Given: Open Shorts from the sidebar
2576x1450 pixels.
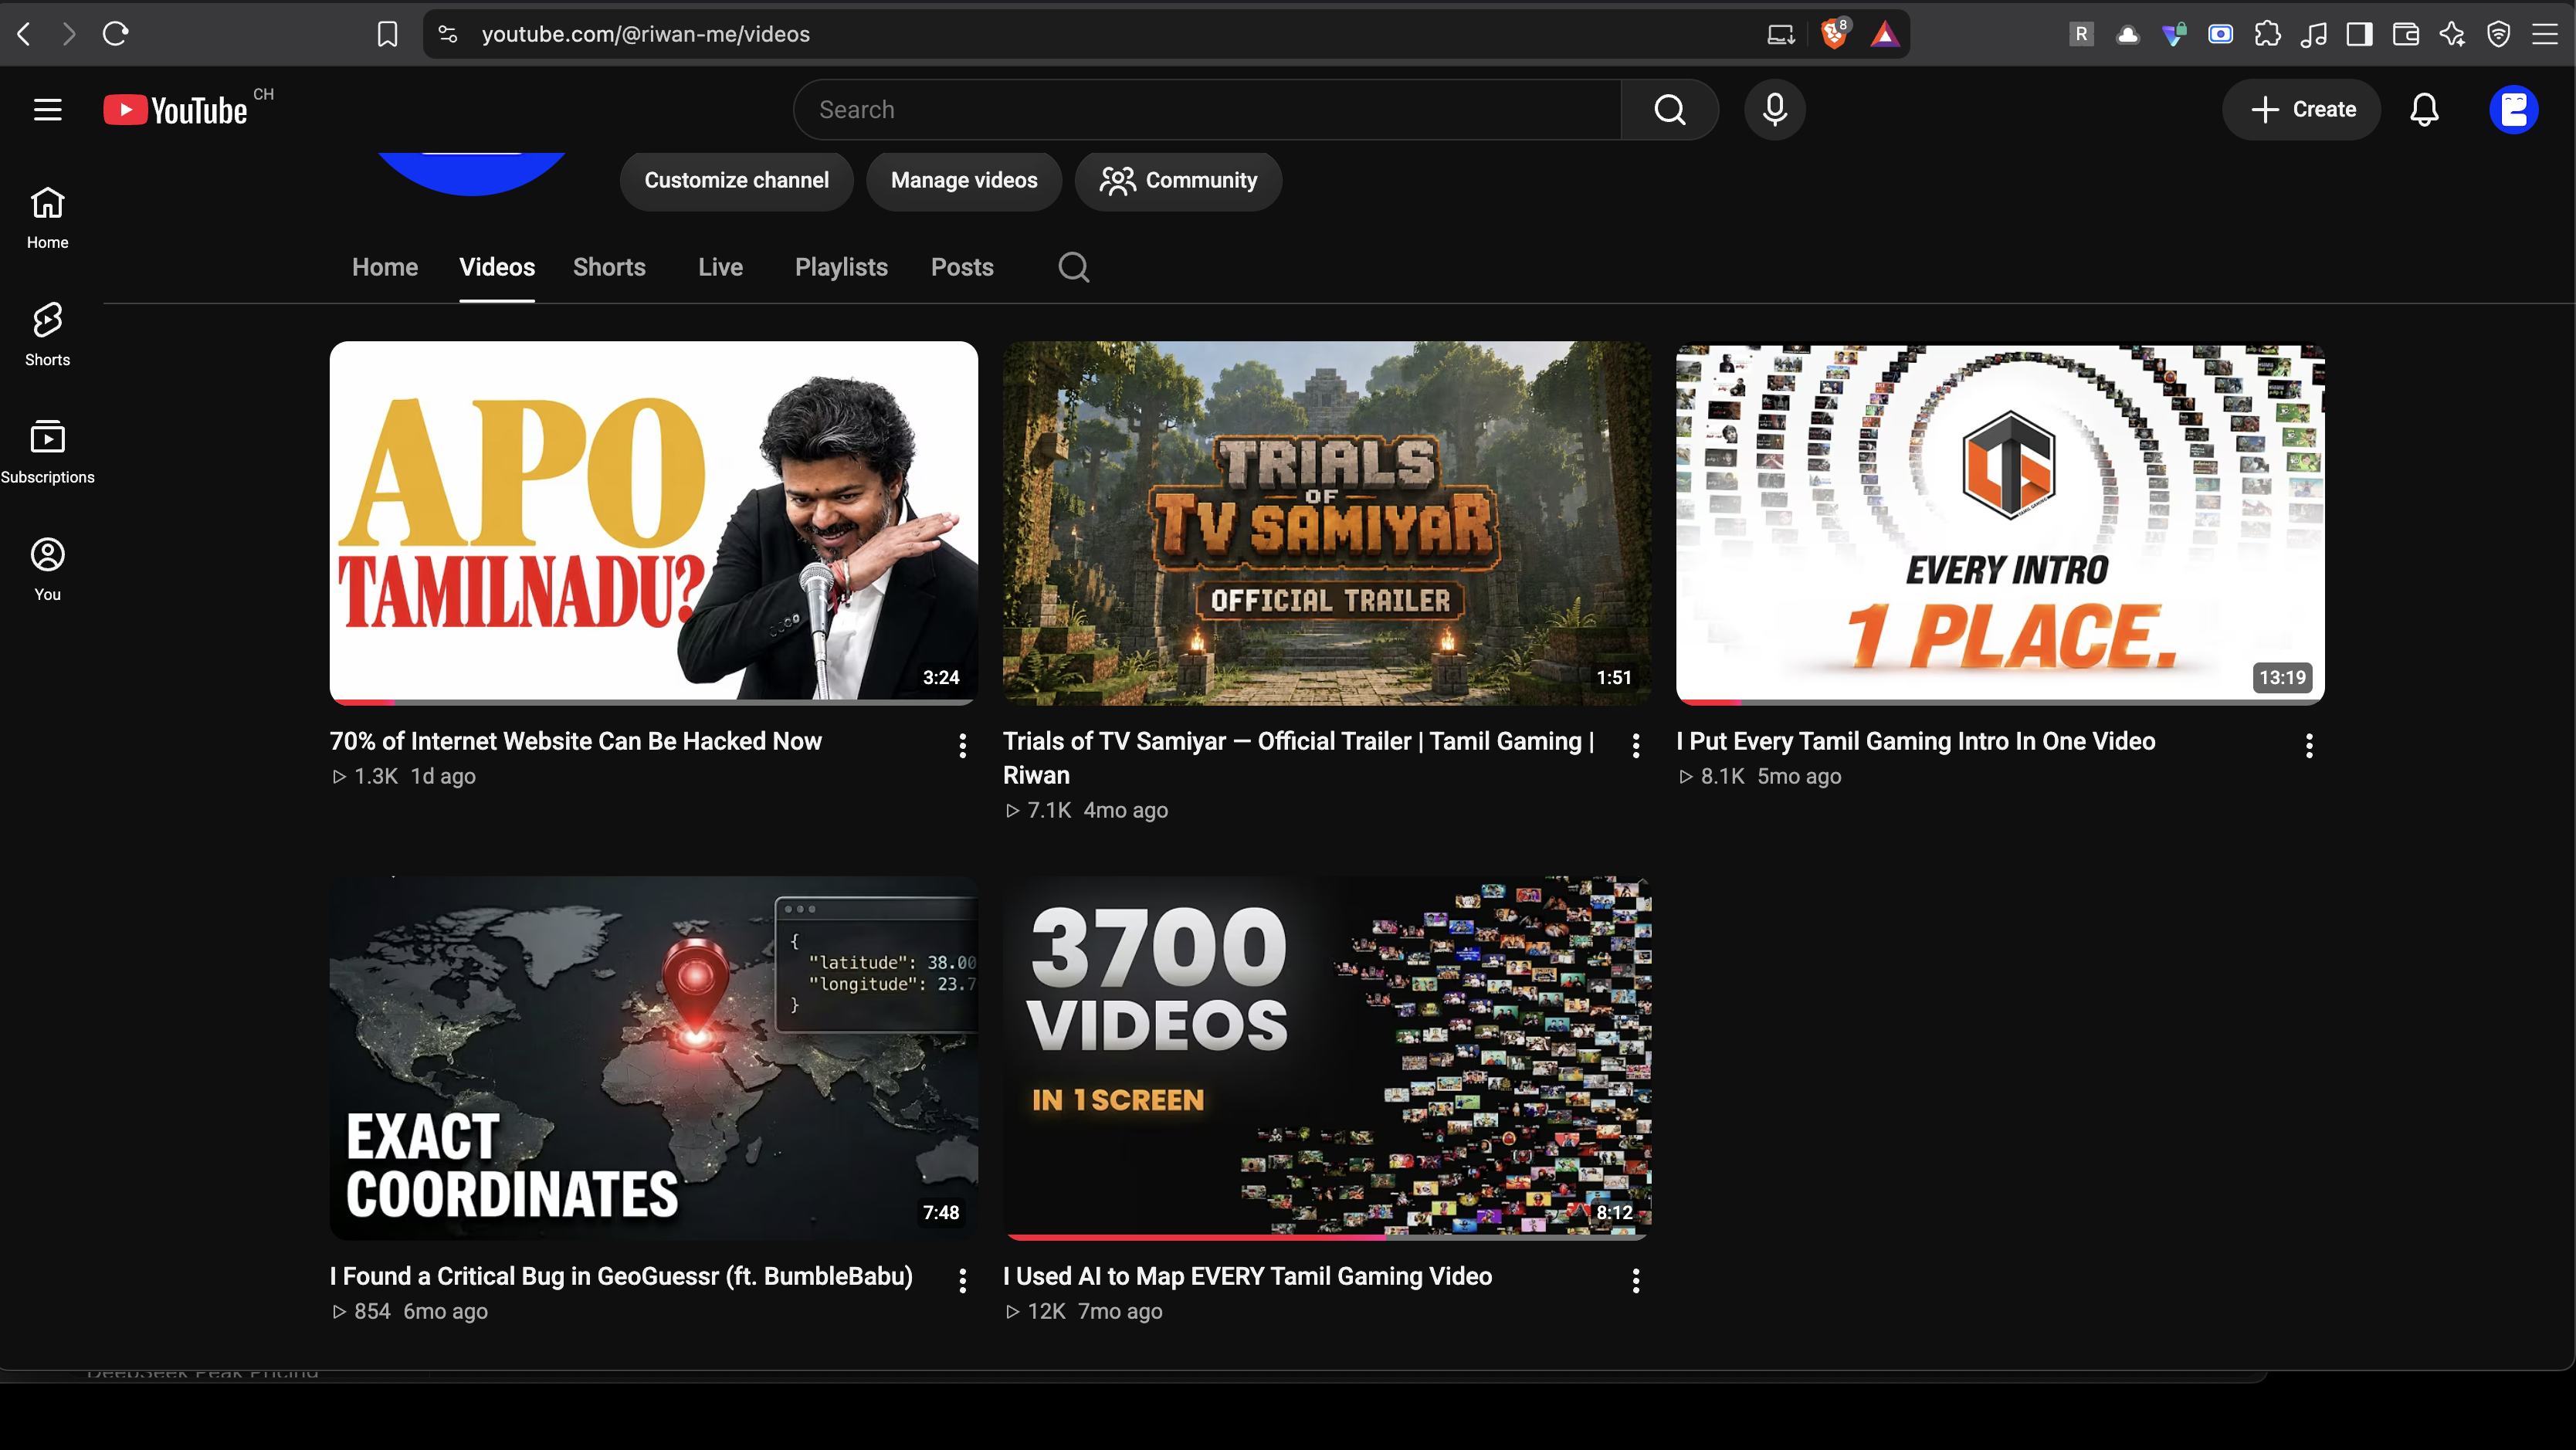Looking at the screenshot, I should tap(47, 335).
